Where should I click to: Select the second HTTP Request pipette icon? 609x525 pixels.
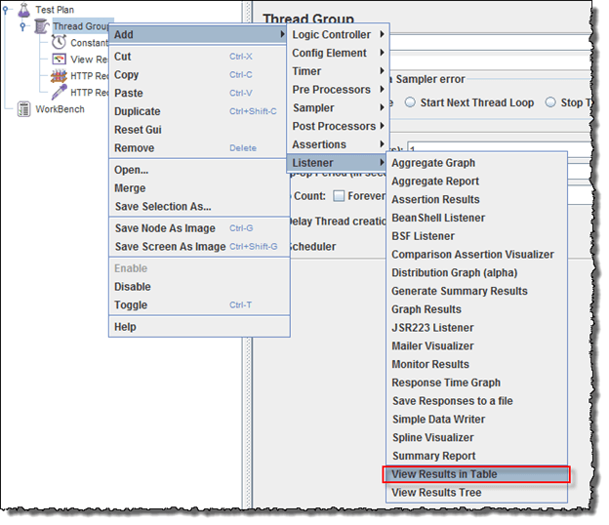point(59,93)
